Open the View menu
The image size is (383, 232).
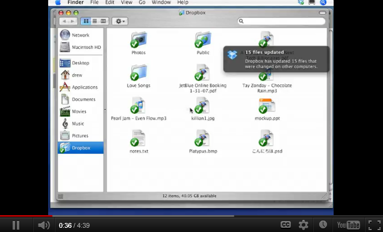coord(126,2)
